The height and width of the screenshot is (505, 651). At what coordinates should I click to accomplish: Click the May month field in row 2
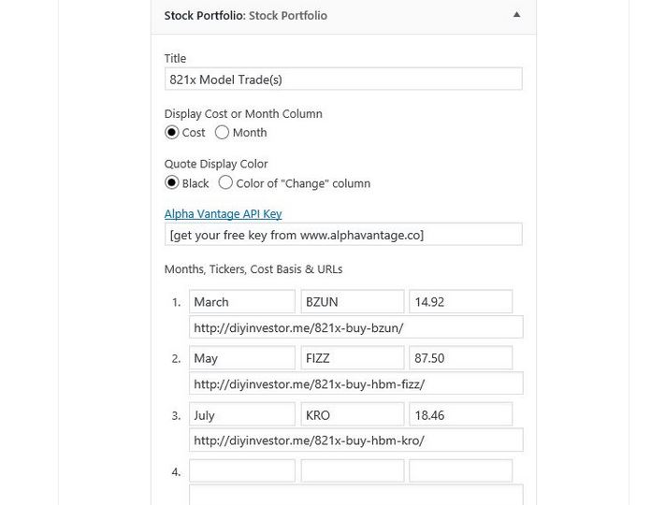[242, 357]
